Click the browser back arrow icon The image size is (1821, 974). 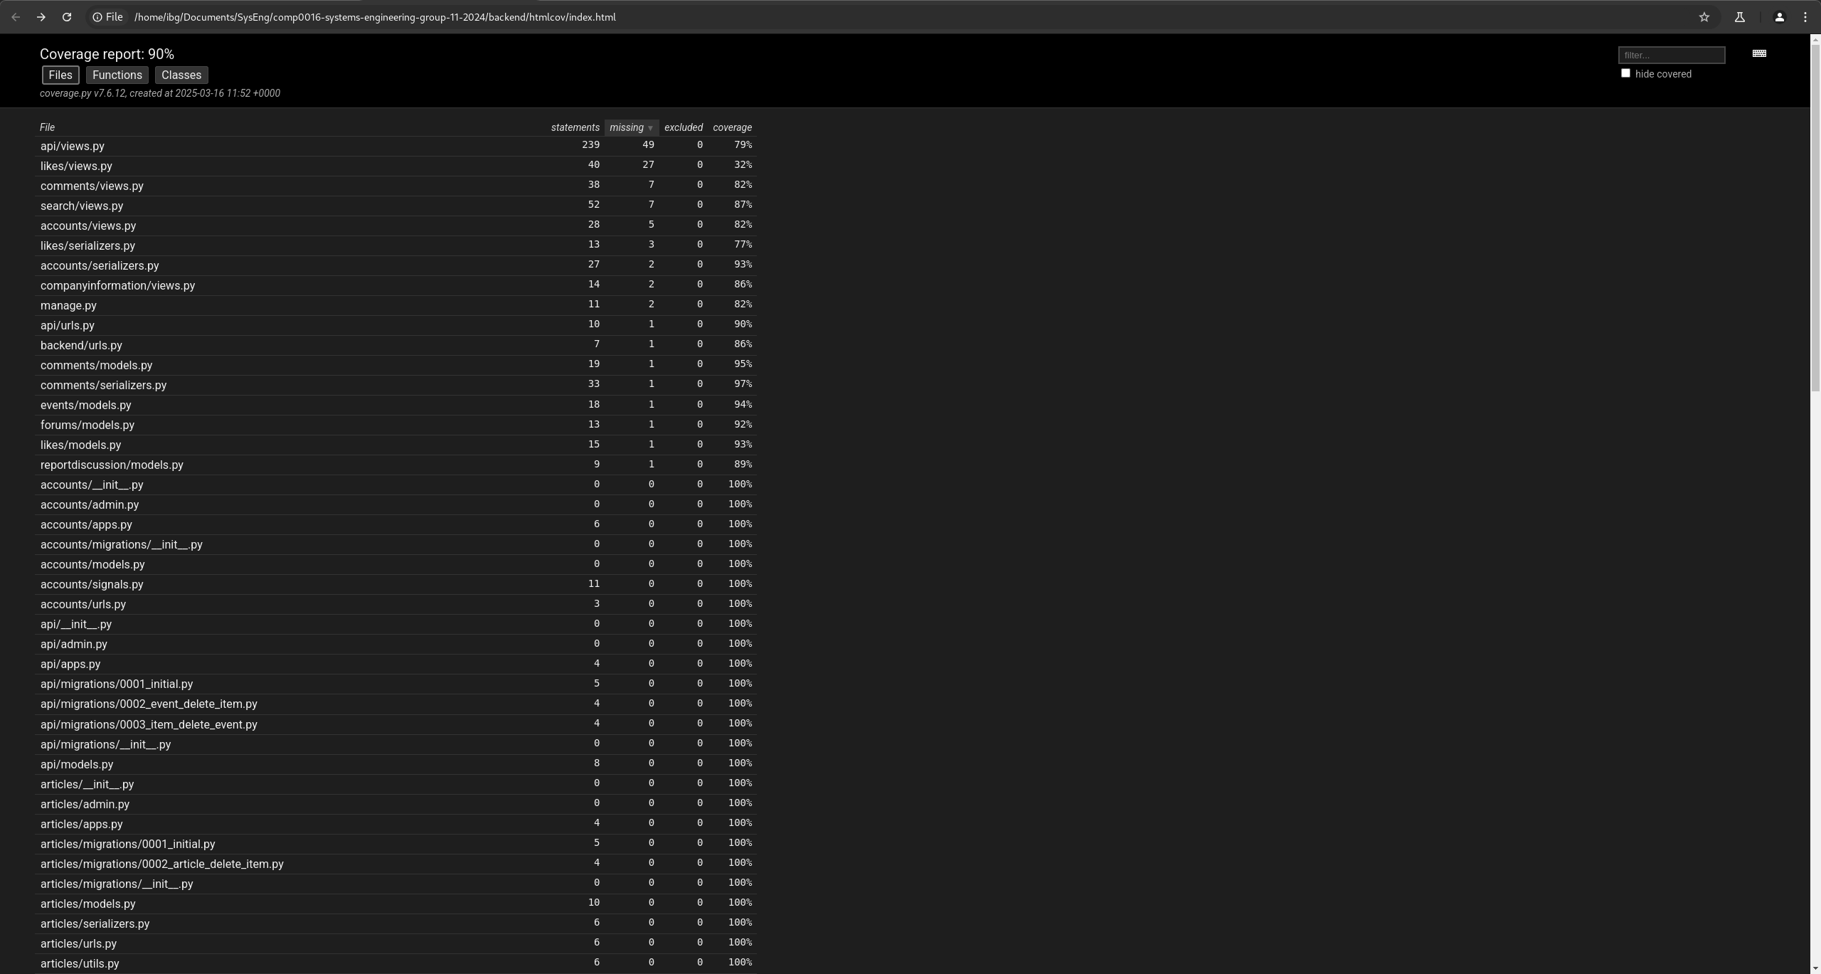[x=16, y=17]
